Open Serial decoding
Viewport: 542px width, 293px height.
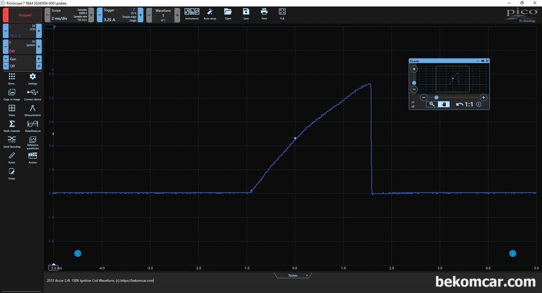[12, 142]
